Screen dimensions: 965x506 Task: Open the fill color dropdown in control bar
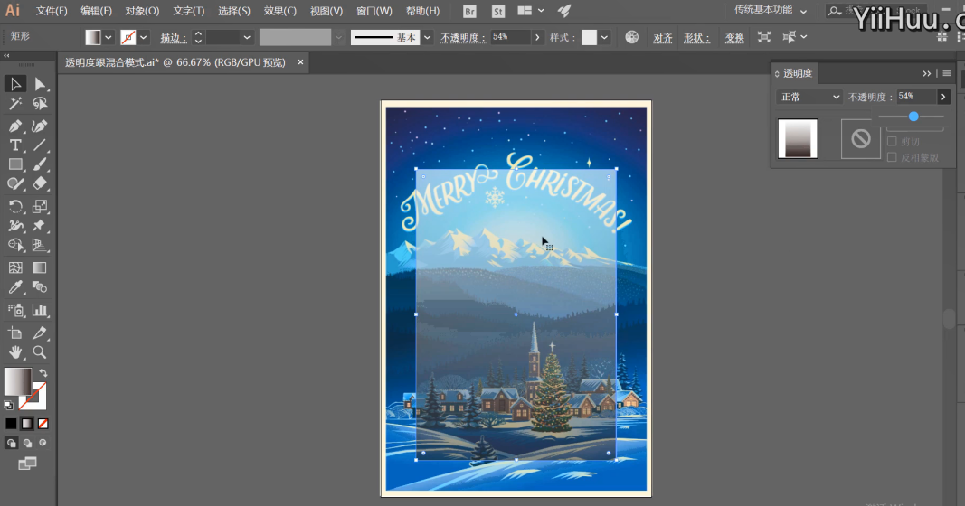tap(109, 38)
